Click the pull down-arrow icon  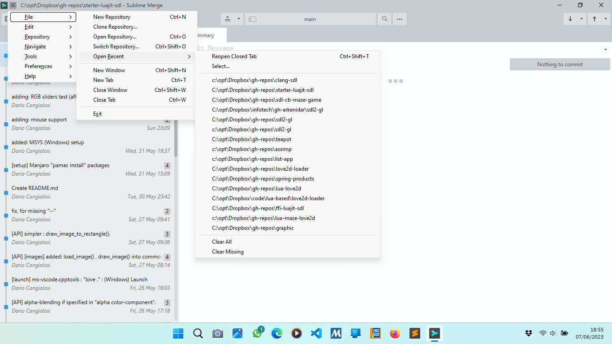pyautogui.click(x=570, y=19)
